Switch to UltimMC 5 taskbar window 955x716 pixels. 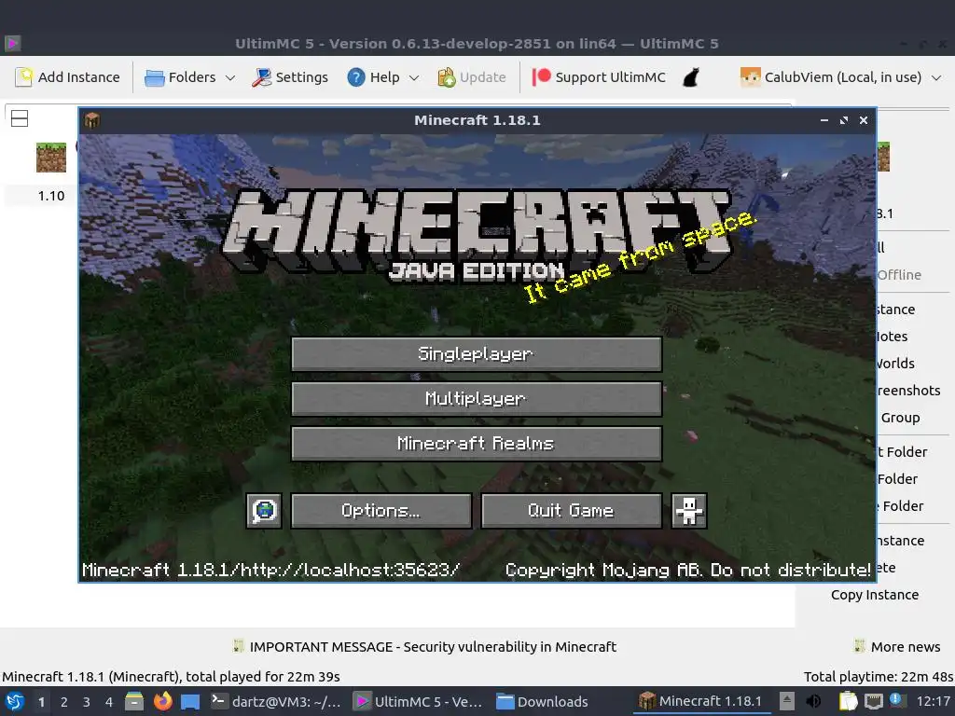tap(419, 701)
